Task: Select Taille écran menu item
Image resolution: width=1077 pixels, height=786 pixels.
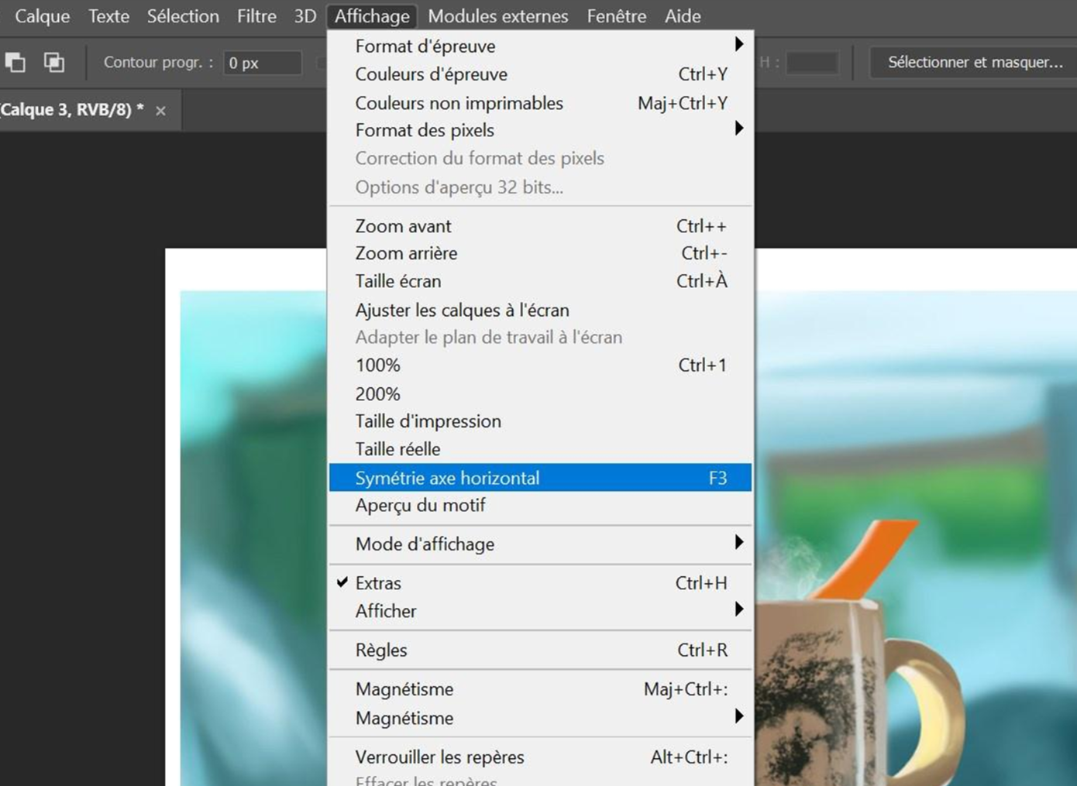Action: [x=397, y=281]
